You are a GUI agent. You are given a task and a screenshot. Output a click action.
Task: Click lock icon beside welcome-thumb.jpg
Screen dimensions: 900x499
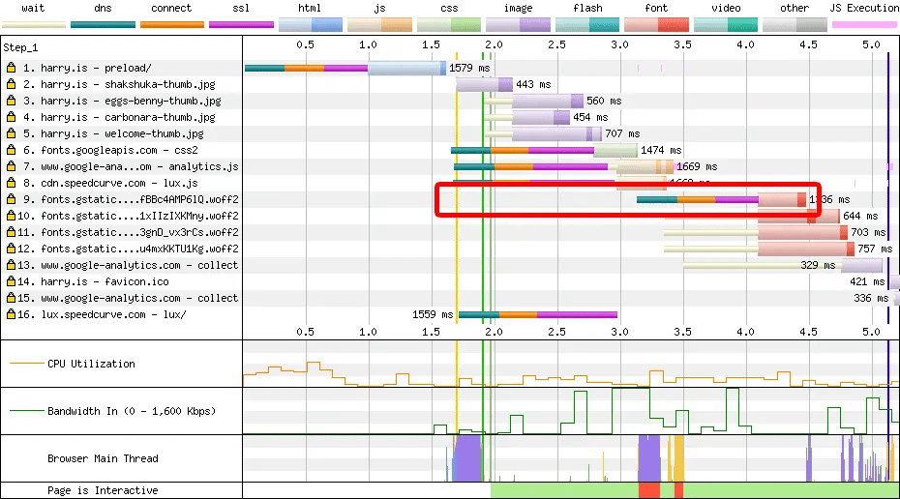[x=11, y=133]
